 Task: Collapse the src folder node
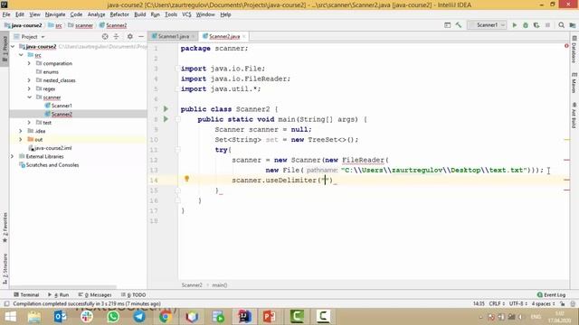pyautogui.click(x=21, y=55)
